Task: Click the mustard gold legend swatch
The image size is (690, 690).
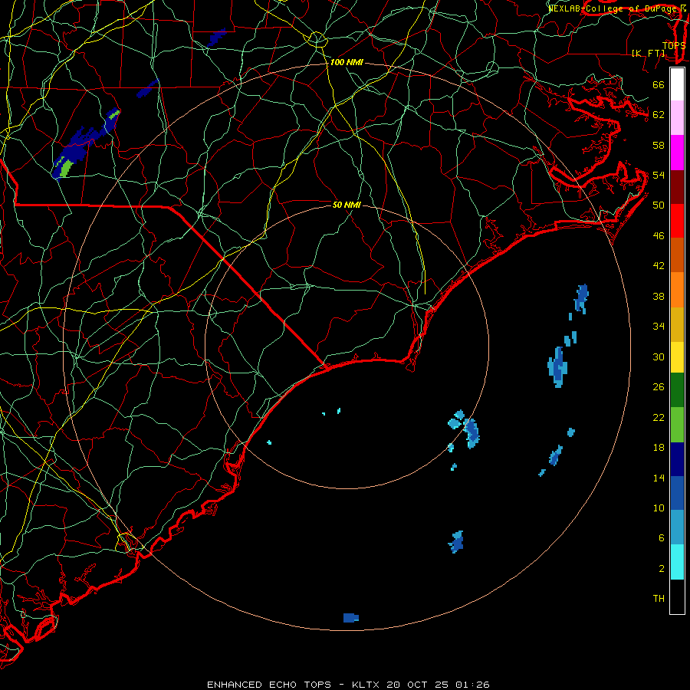Action: 677,324
